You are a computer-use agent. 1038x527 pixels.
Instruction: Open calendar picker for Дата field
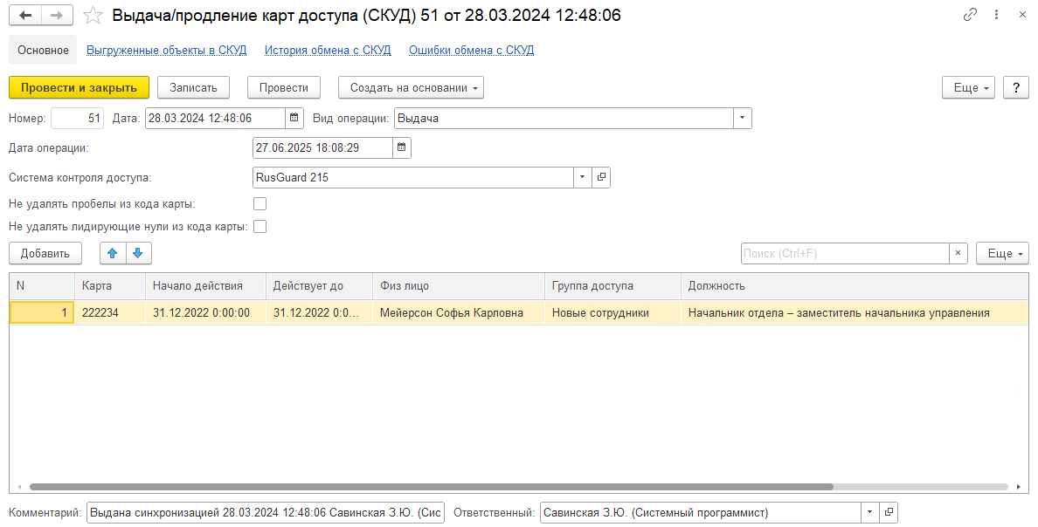click(x=294, y=119)
